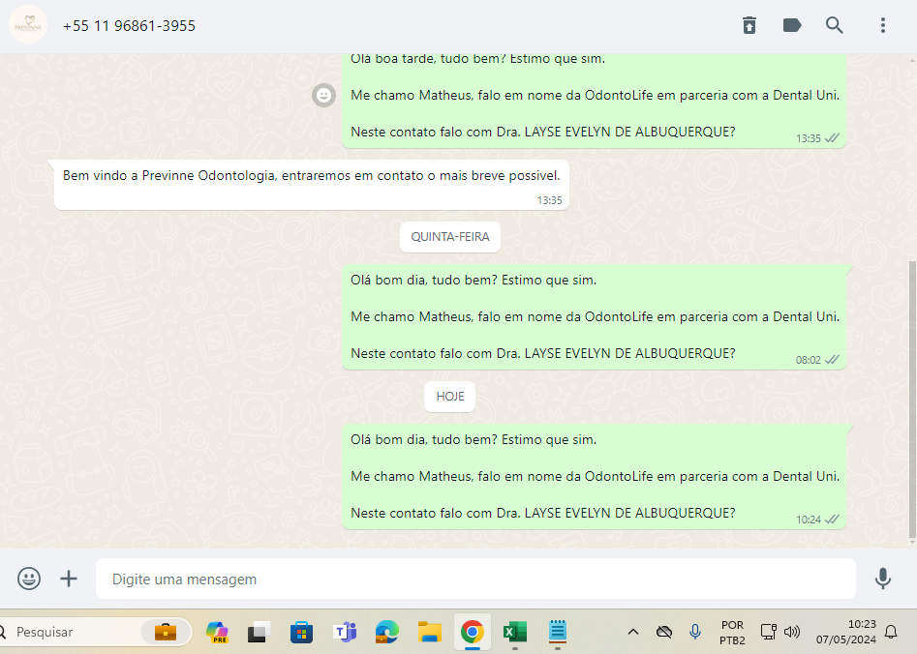Record voice message with microphone icon
Viewport: 917px width, 654px height.
click(x=883, y=579)
